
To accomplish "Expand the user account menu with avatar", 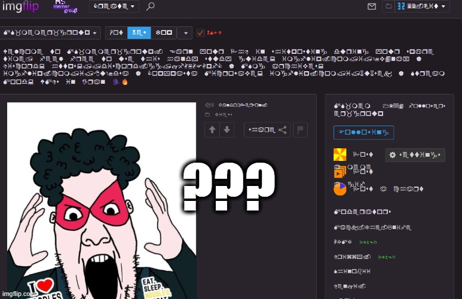I will (421, 6).
